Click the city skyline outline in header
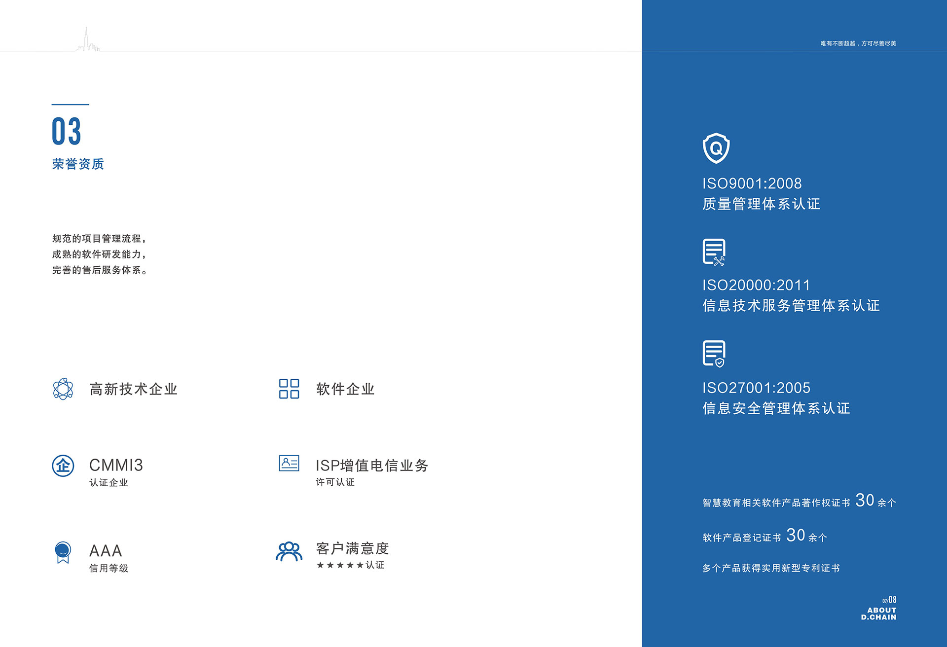947x647 pixels. coord(88,41)
